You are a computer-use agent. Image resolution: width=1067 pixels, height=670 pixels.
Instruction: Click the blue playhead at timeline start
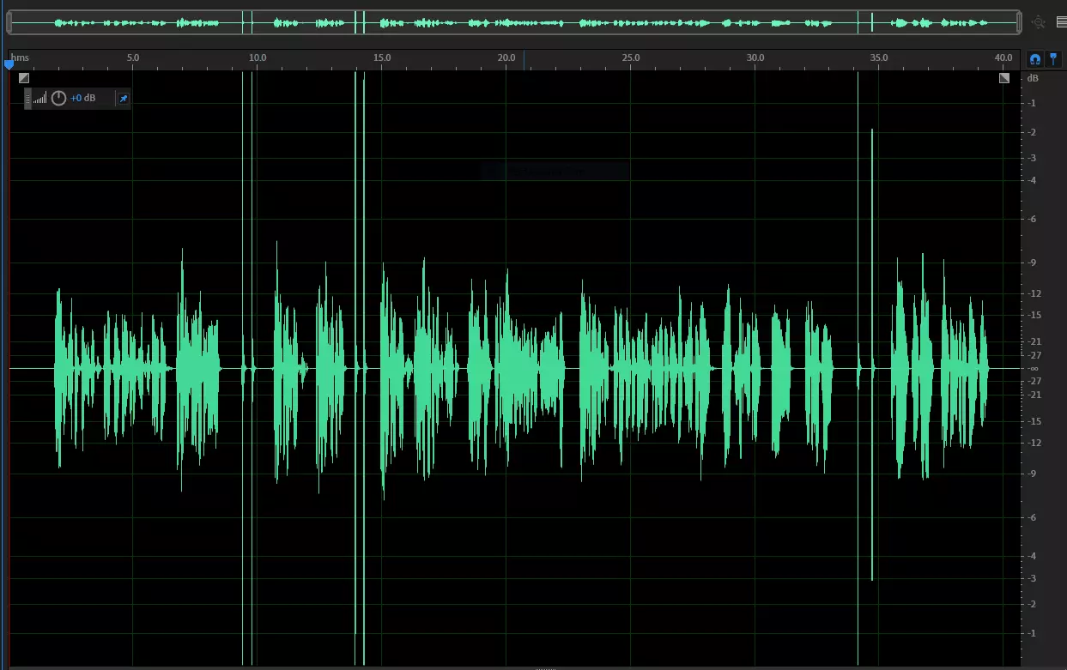coord(9,64)
